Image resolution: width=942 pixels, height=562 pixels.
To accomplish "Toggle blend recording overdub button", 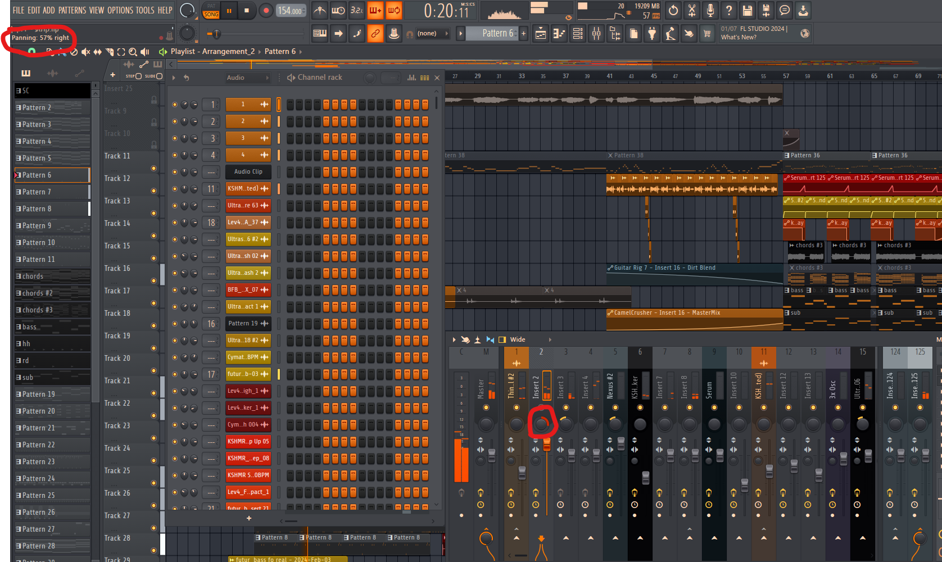I will (375, 10).
